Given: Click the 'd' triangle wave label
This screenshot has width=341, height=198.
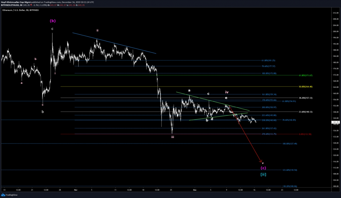Looking at the screenshot, I should coord(212,119).
